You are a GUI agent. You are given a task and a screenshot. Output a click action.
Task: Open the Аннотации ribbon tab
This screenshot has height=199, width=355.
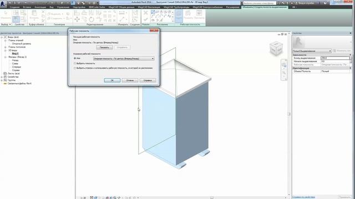(x=40, y=7)
